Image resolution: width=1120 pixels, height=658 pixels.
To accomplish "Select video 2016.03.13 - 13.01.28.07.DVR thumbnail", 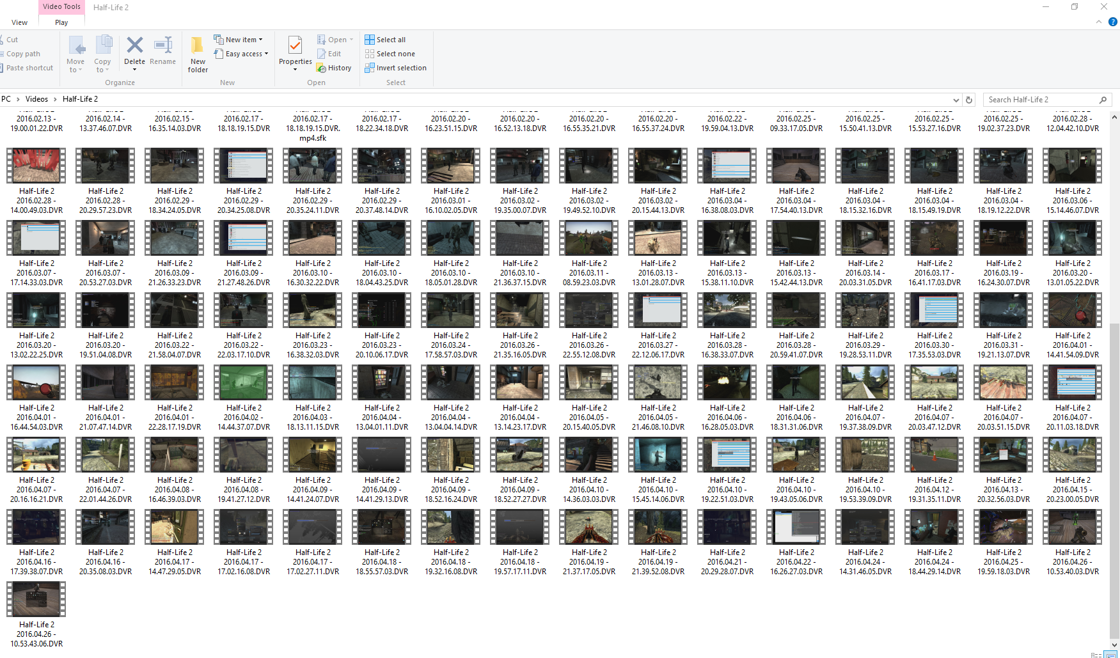I will coord(658,238).
